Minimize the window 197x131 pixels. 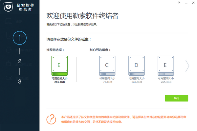click(x=186, y=3)
